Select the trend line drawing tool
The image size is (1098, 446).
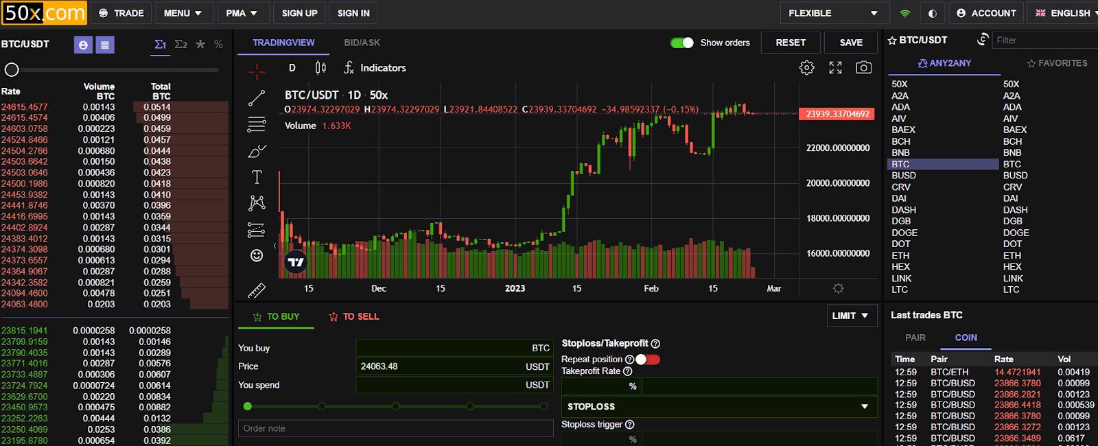257,98
